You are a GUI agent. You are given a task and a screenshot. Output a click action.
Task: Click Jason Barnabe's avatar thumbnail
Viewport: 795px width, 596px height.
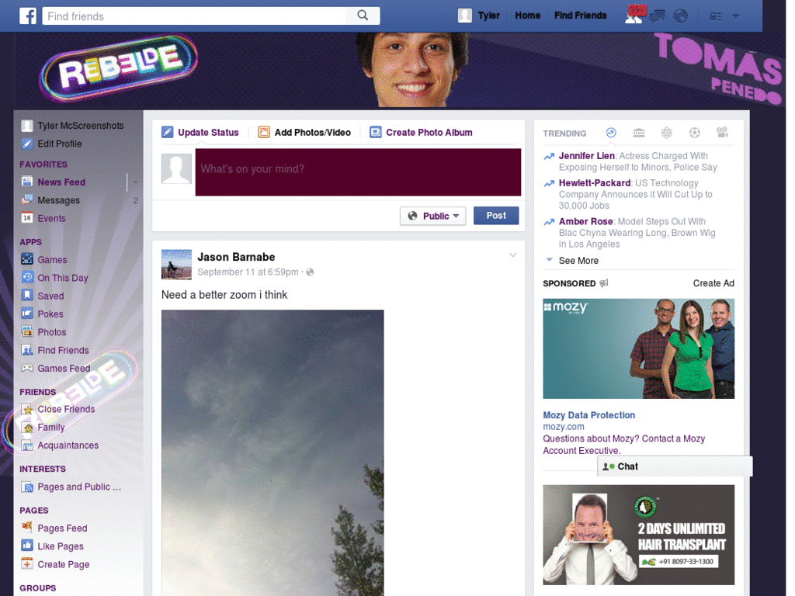(176, 264)
